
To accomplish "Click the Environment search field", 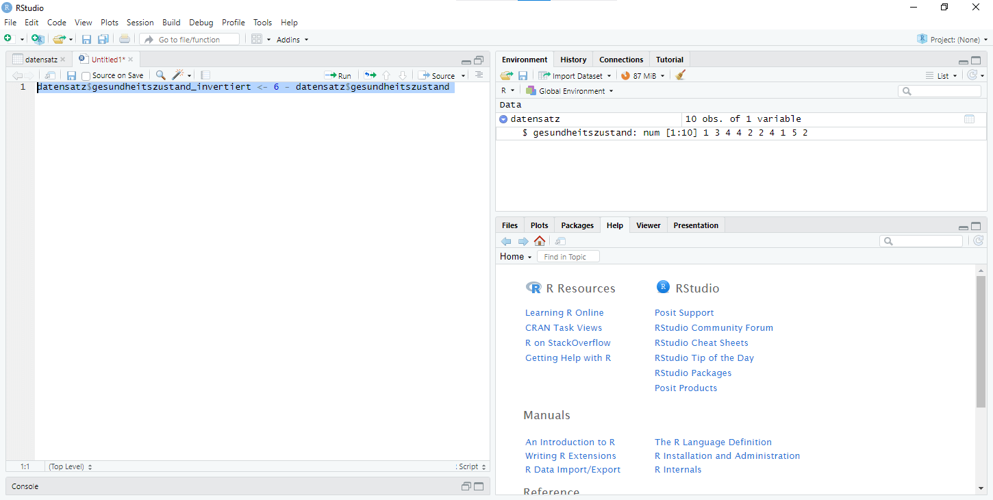I will 940,91.
